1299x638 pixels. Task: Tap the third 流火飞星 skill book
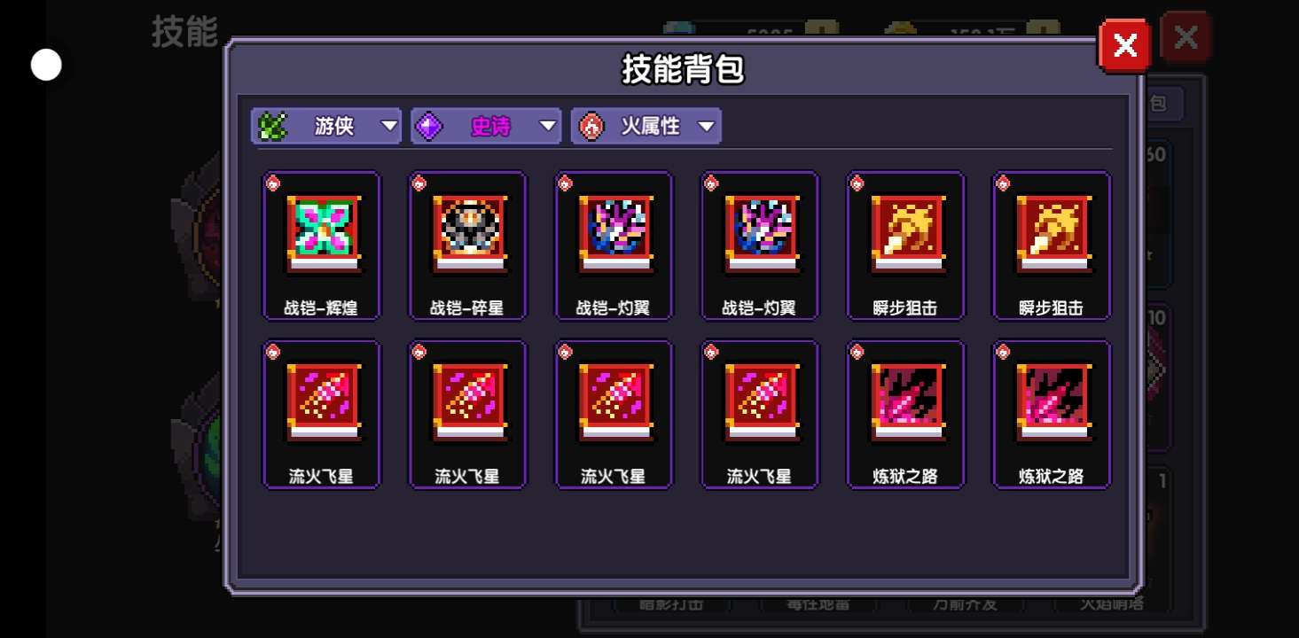pyautogui.click(x=614, y=414)
